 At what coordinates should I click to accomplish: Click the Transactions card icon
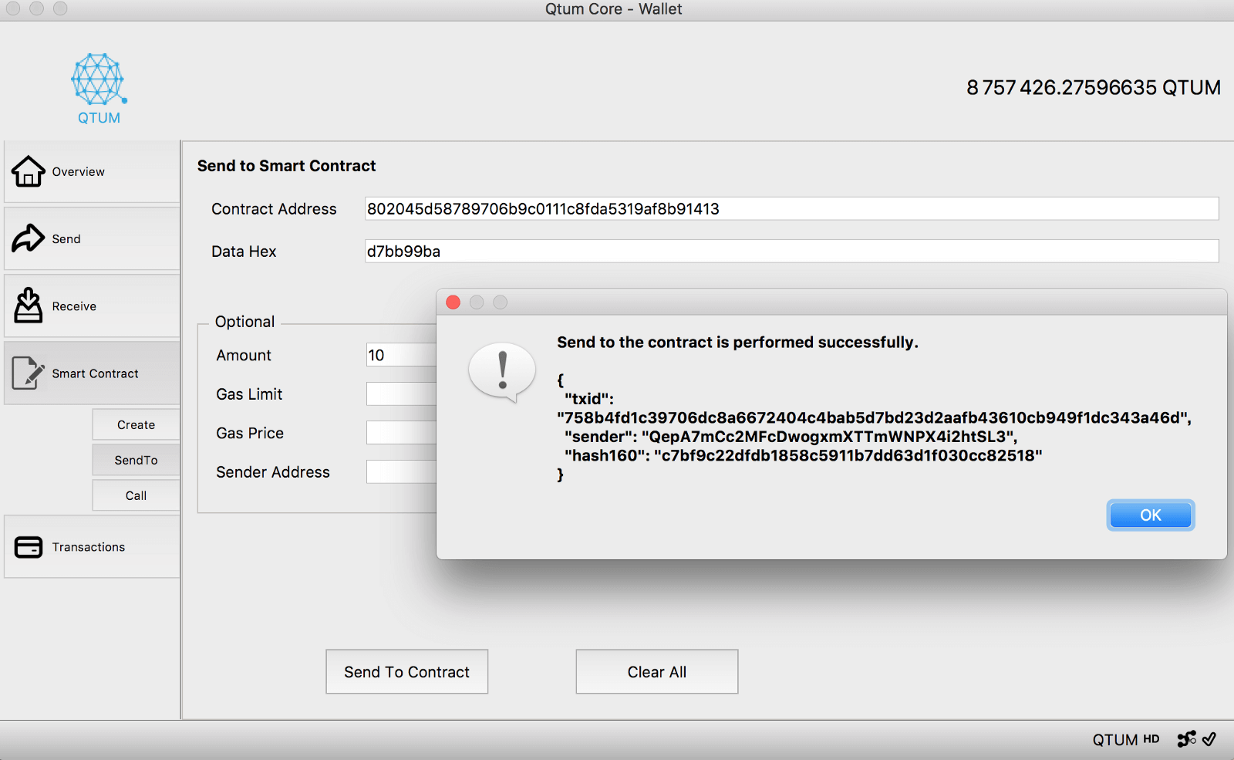point(29,547)
